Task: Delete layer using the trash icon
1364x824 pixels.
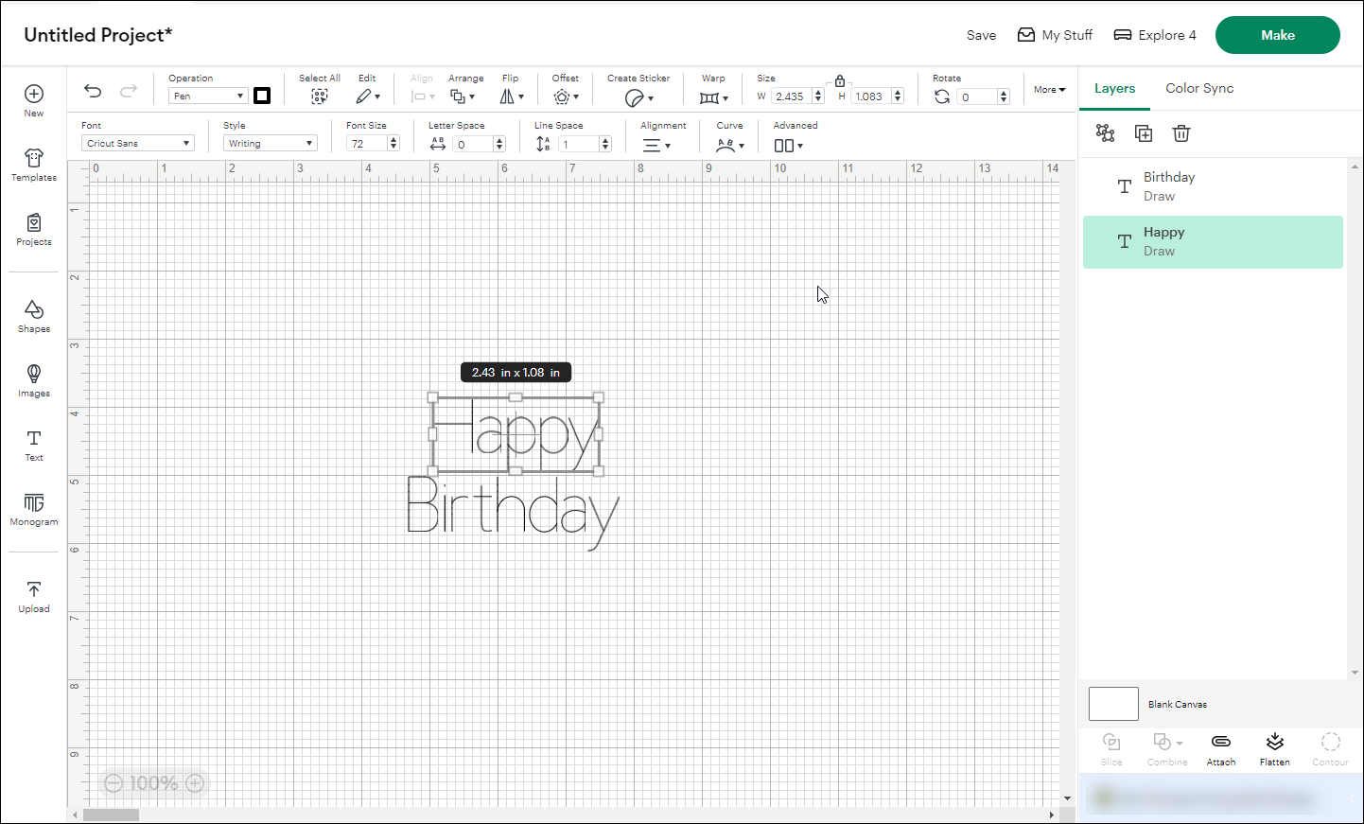Action: 1180,133
